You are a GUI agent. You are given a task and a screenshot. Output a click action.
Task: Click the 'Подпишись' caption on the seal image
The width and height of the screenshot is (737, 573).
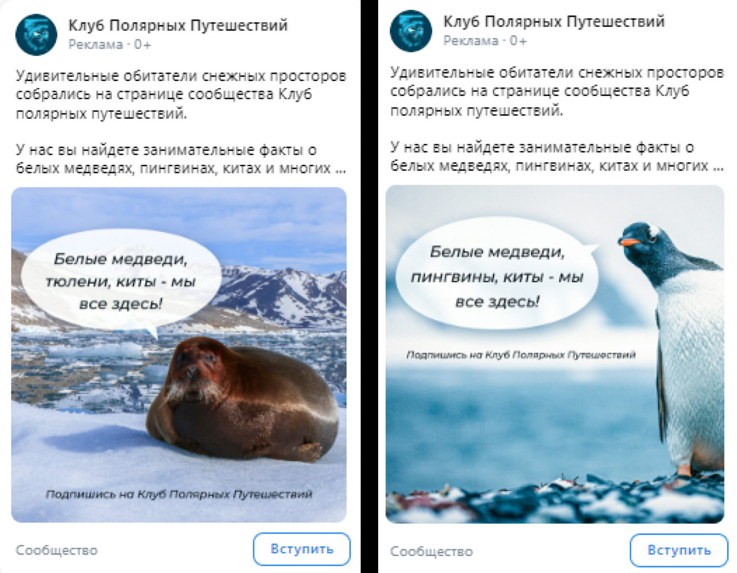tap(179, 494)
